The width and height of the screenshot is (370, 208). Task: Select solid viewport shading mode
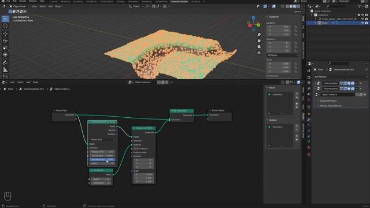coord(291,6)
